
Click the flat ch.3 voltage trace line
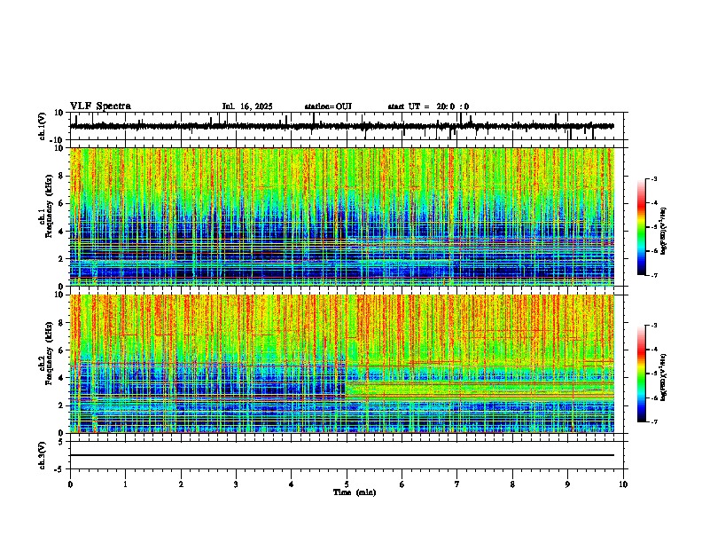pos(341,455)
